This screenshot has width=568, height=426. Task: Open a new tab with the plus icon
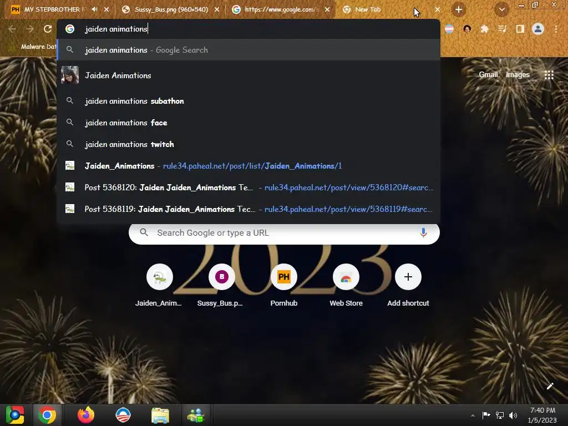[x=458, y=10]
